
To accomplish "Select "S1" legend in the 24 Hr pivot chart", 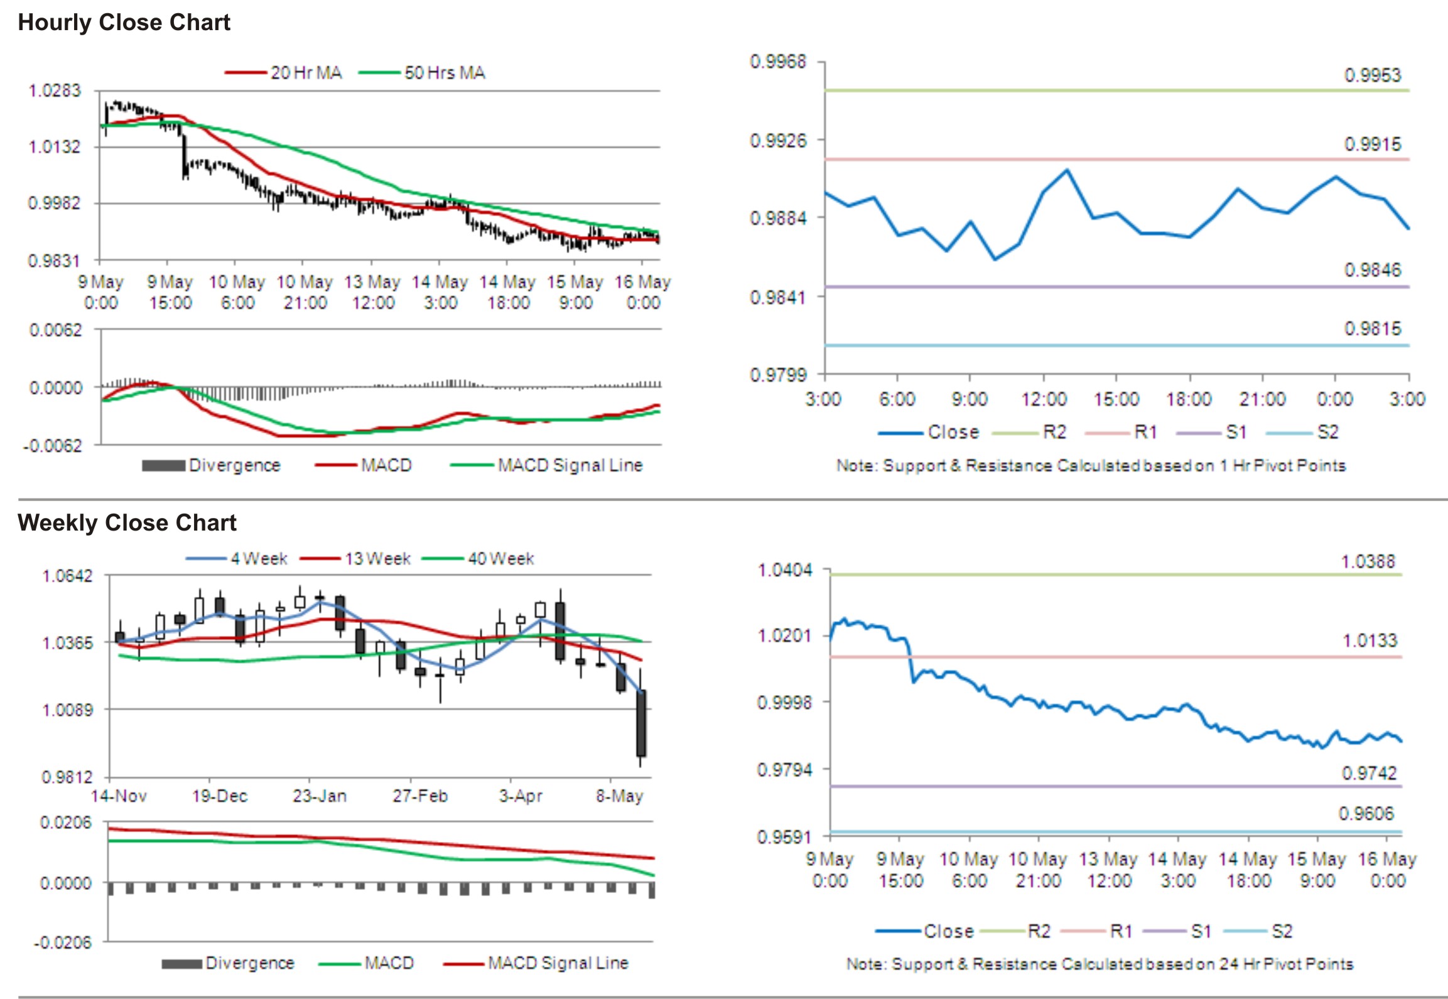I will [1201, 931].
